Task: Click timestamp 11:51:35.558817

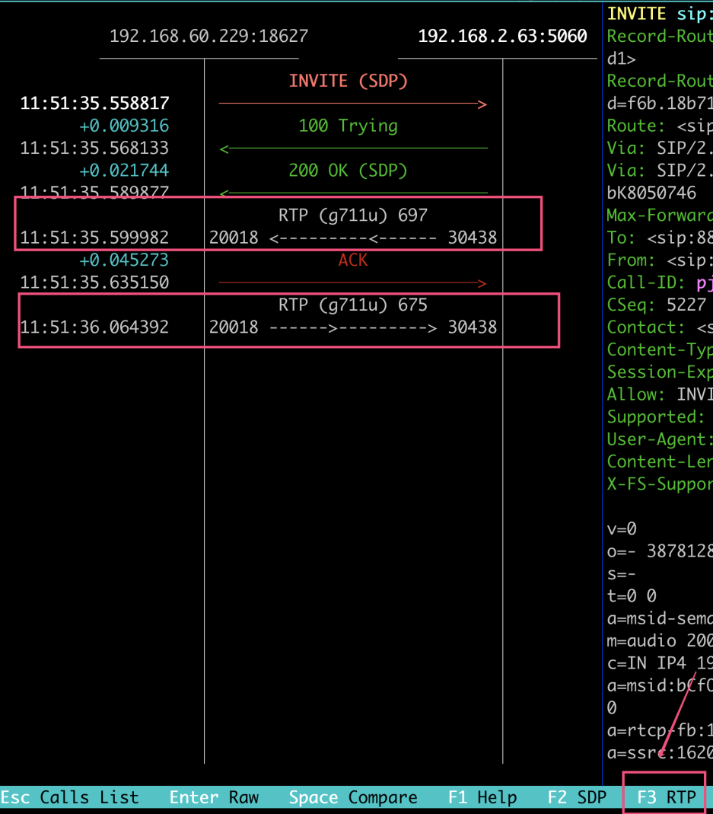Action: 94,104
